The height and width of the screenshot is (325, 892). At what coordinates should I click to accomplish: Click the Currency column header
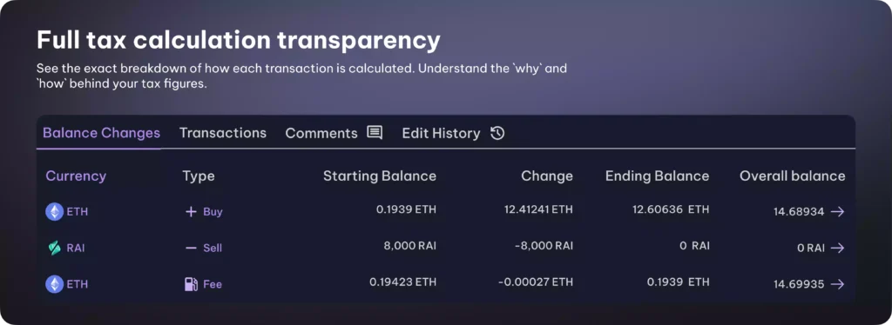click(x=76, y=176)
